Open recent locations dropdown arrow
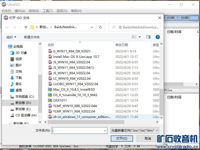Screen dimensions: 200x150 (x=20, y=27)
